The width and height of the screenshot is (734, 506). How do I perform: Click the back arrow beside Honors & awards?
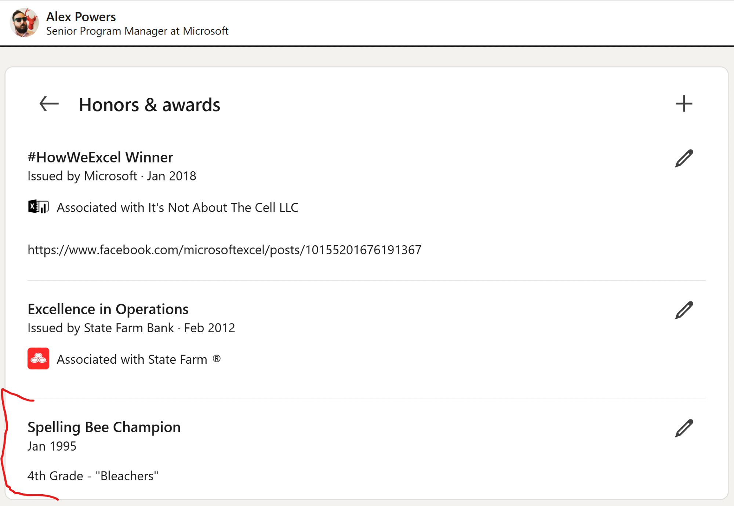pyautogui.click(x=49, y=104)
